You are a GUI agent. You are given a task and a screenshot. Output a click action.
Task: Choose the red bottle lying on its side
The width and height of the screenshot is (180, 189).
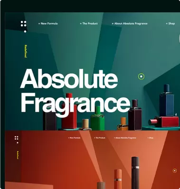click(164, 122)
